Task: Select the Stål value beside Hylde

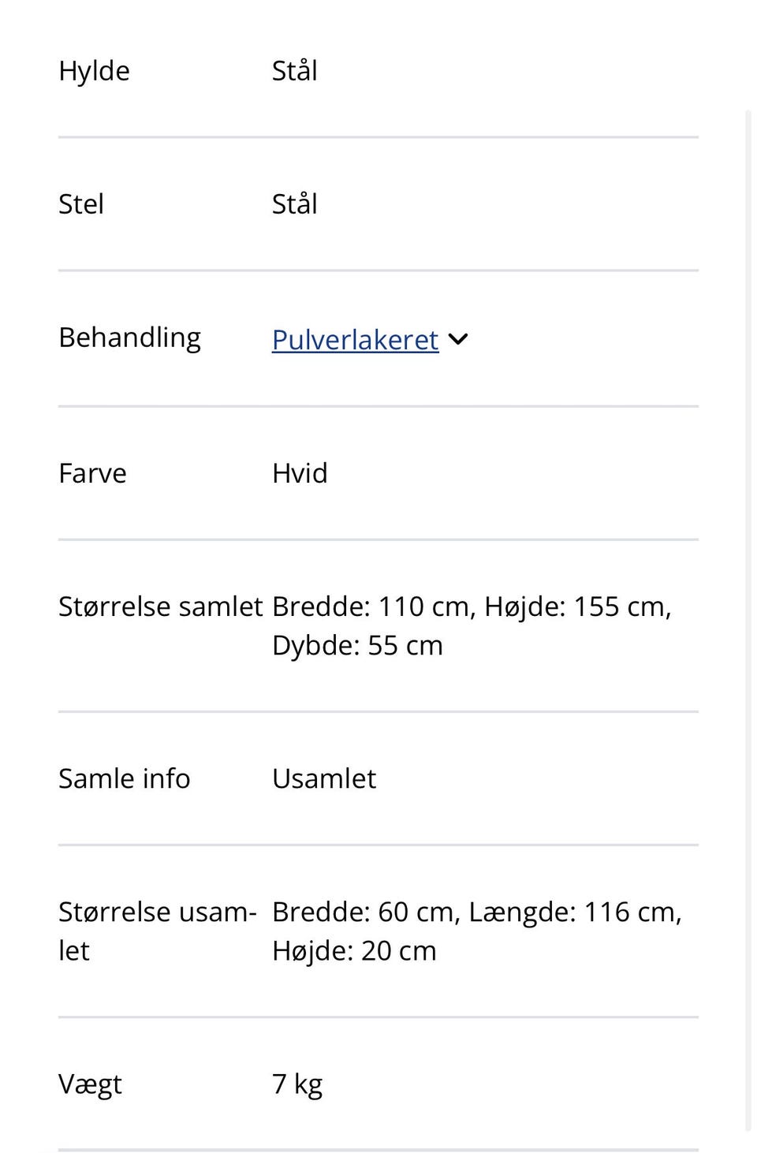Action: [294, 70]
